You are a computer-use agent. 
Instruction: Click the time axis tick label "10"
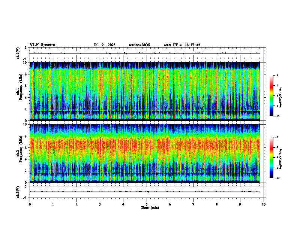pos(264,204)
